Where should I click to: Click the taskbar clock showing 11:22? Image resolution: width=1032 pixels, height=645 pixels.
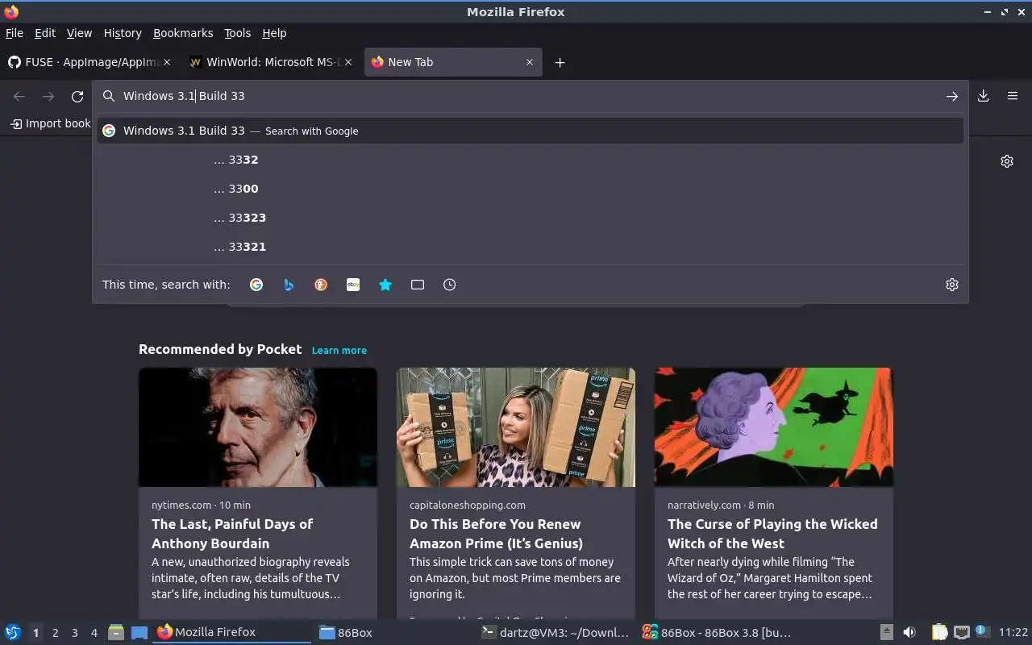1013,632
